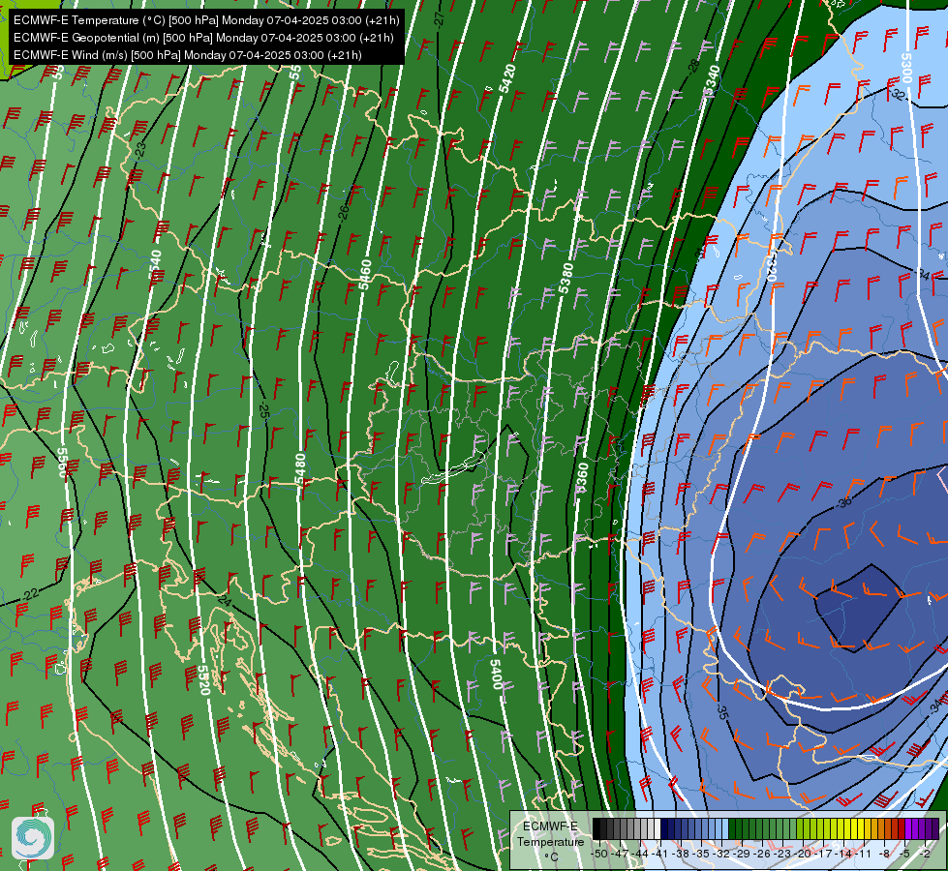Click the '5400' geopotential contour label

pos(496,674)
